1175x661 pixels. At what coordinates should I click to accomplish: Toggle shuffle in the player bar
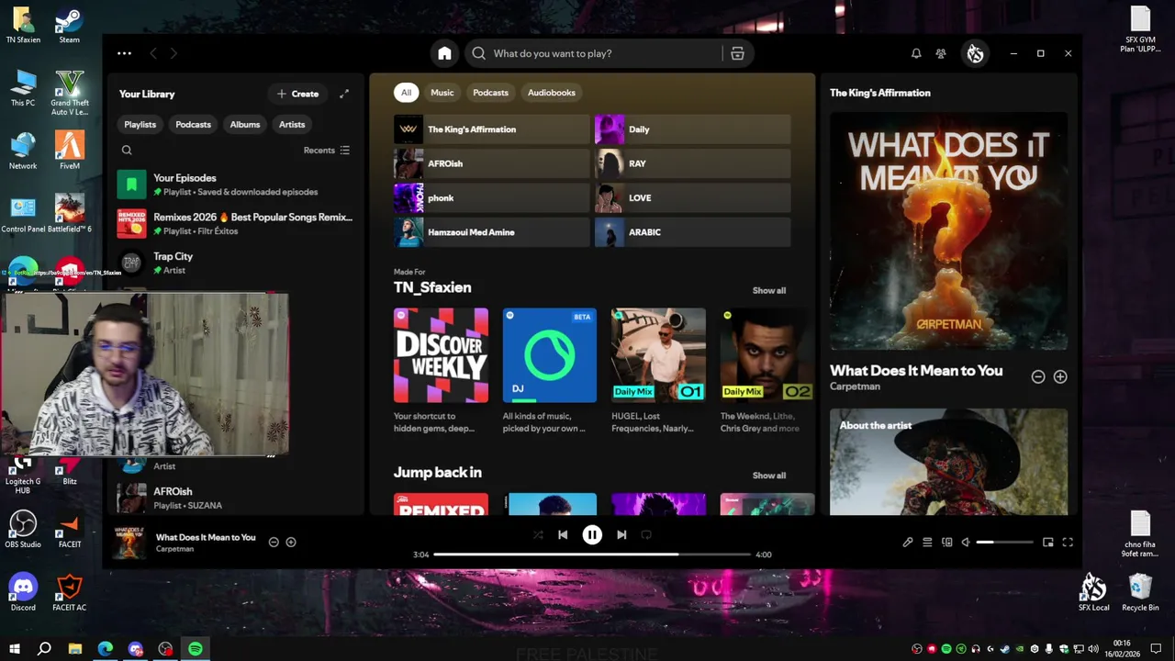(x=538, y=534)
